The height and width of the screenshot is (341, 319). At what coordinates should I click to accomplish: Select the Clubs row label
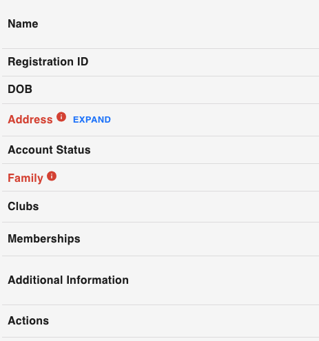coord(23,206)
